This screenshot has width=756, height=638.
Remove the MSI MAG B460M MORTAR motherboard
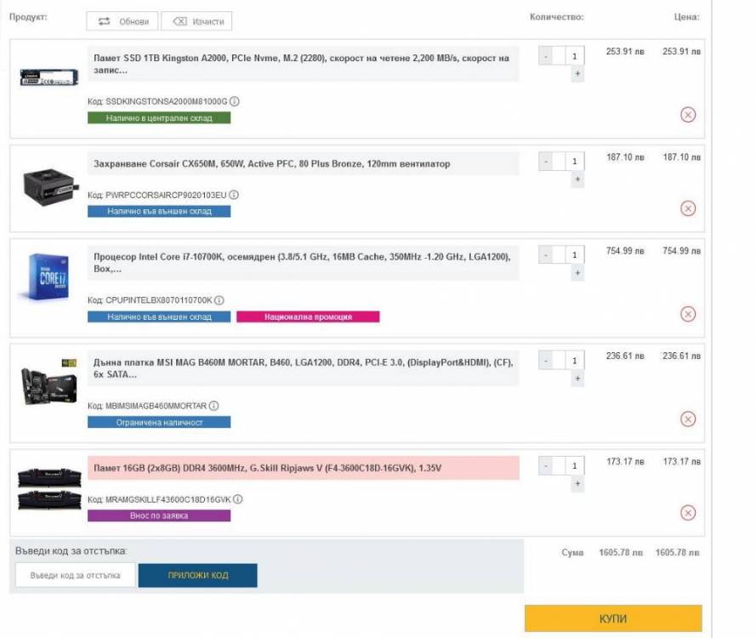(x=687, y=419)
